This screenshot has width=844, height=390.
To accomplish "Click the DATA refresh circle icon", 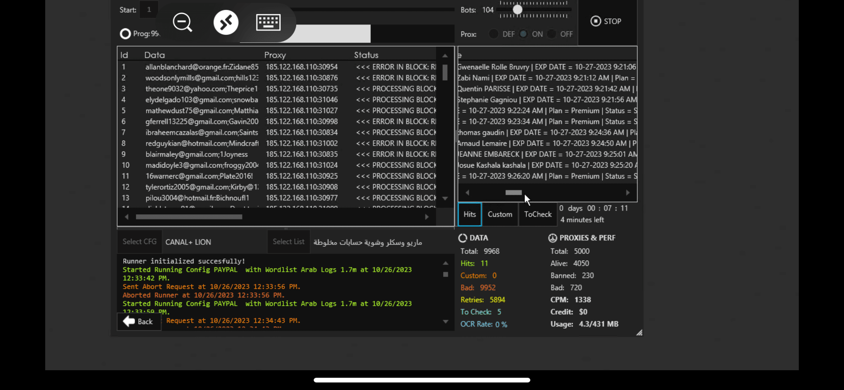I will tap(463, 238).
